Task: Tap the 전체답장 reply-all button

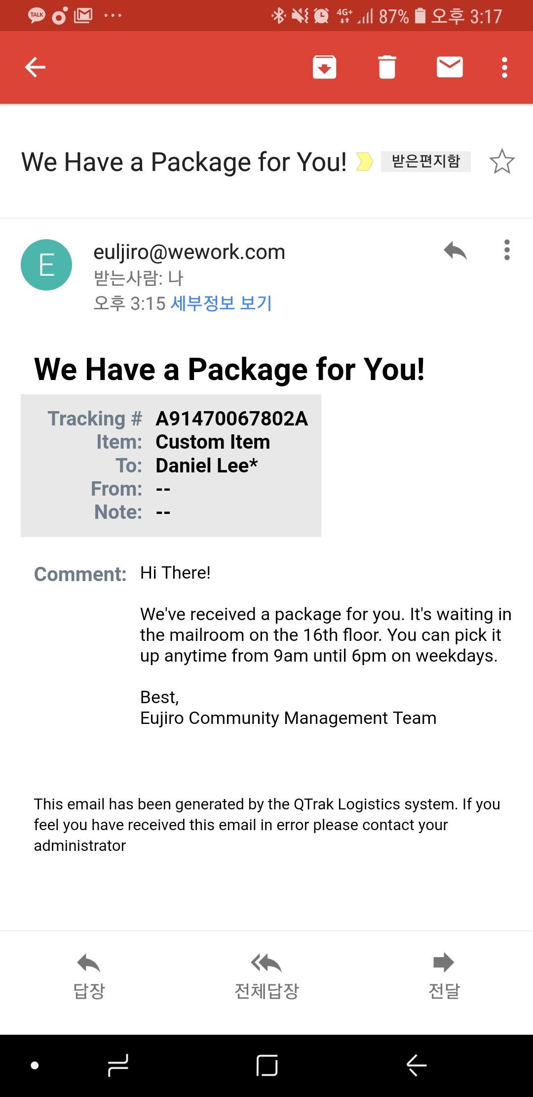Action: 266,976
